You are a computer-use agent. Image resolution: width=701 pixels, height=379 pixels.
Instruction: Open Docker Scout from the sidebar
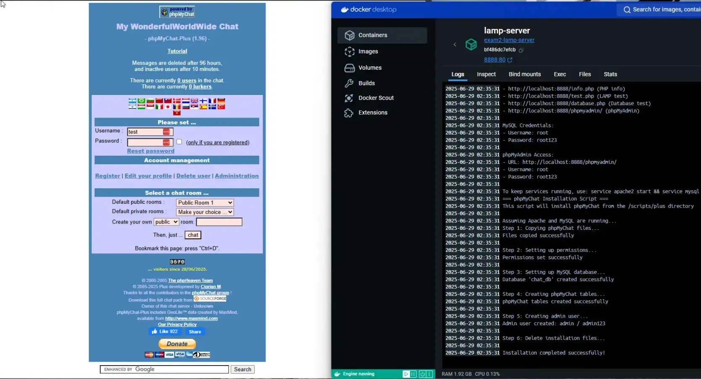pyautogui.click(x=375, y=97)
